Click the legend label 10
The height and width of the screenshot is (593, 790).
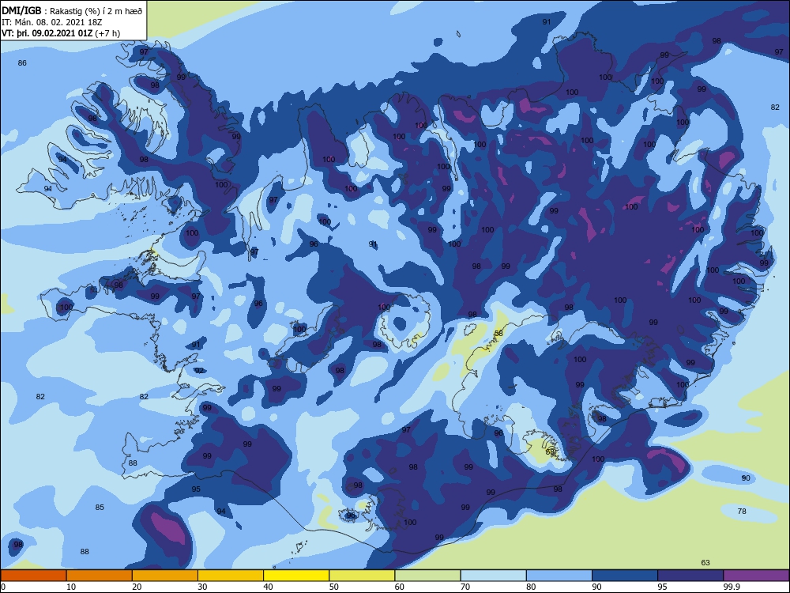click(71, 587)
